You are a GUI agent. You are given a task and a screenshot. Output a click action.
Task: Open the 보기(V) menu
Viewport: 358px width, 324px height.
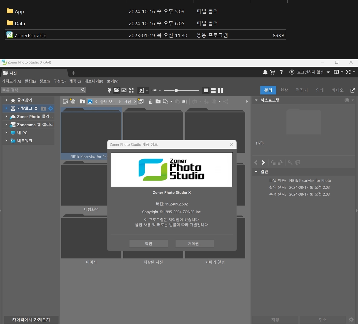click(112, 81)
